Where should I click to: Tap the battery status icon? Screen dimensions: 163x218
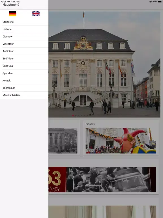click(160, 2)
